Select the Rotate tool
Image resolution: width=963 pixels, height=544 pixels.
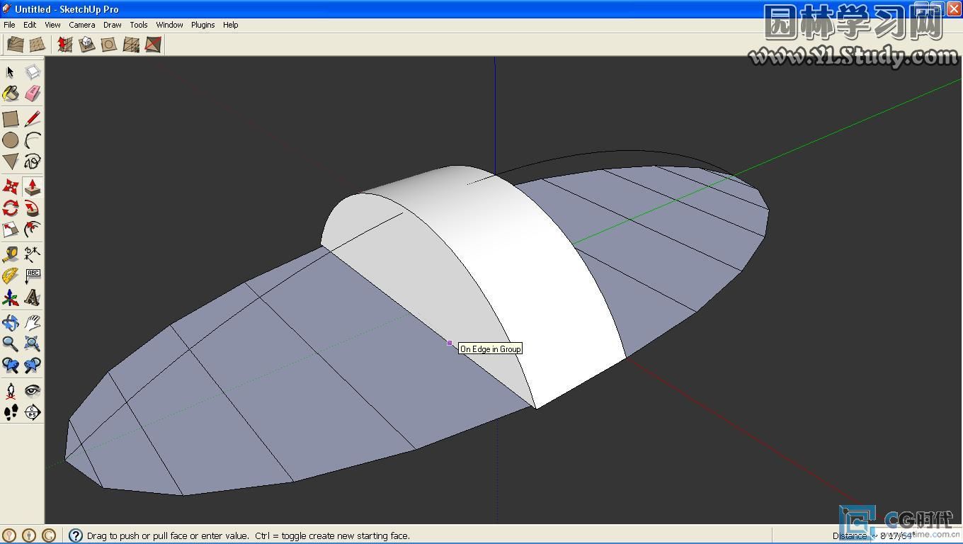pyautogui.click(x=10, y=208)
